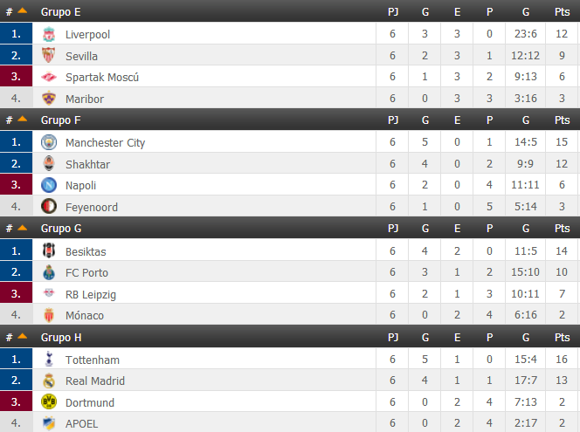
Task: Click the Dortmund BVB logo
Action: click(x=49, y=401)
